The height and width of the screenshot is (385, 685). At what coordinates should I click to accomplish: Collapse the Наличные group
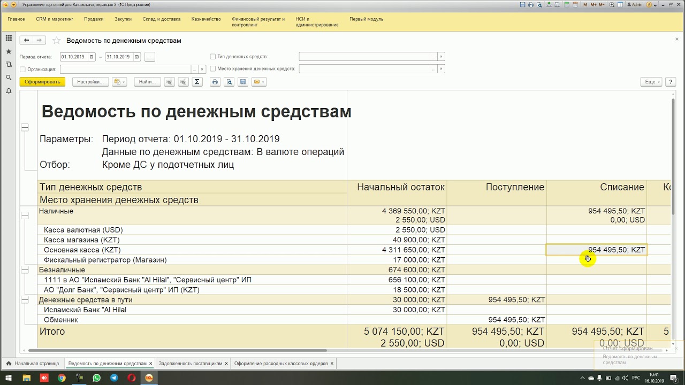[x=25, y=215]
